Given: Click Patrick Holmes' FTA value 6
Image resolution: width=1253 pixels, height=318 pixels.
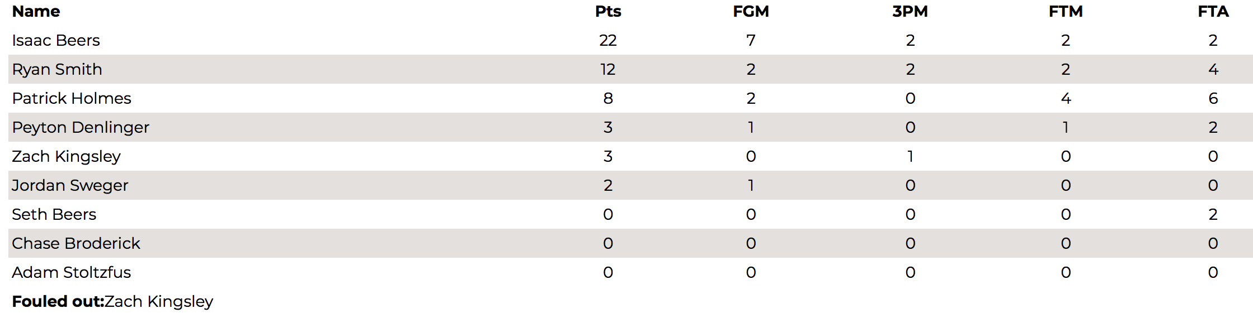Looking at the screenshot, I should pyautogui.click(x=1213, y=99).
